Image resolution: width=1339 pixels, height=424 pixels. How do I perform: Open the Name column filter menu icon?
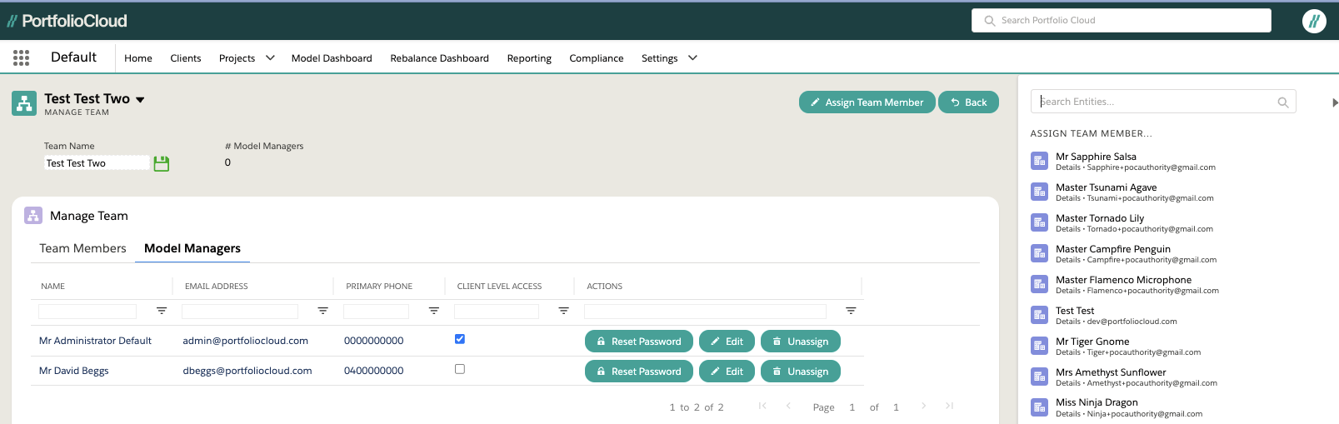click(x=162, y=311)
